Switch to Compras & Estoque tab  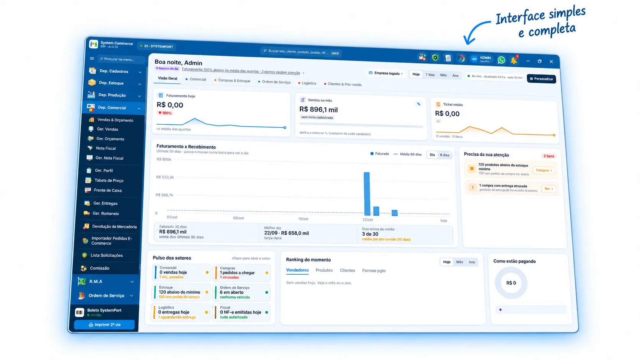pos(232,80)
